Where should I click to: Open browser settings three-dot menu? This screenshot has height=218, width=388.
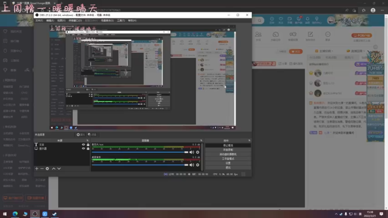383,10
